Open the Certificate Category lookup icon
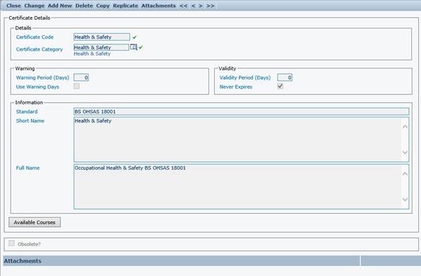Image resolution: width=421 pixels, height=276 pixels. tap(134, 47)
